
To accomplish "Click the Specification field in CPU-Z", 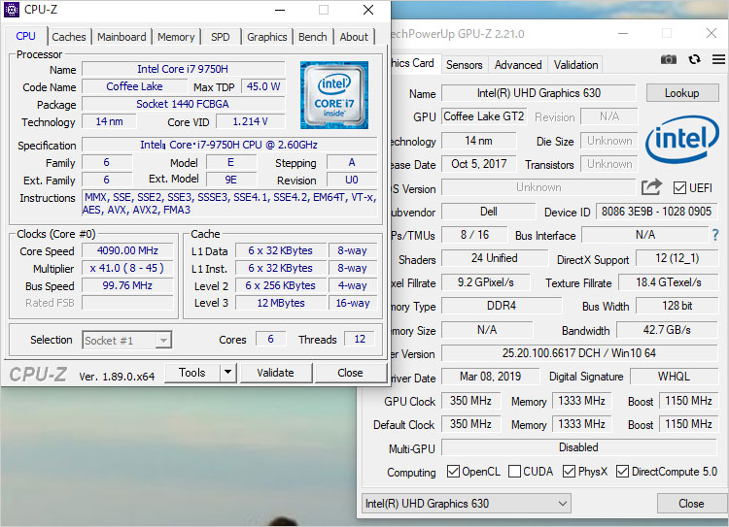I will [229, 145].
